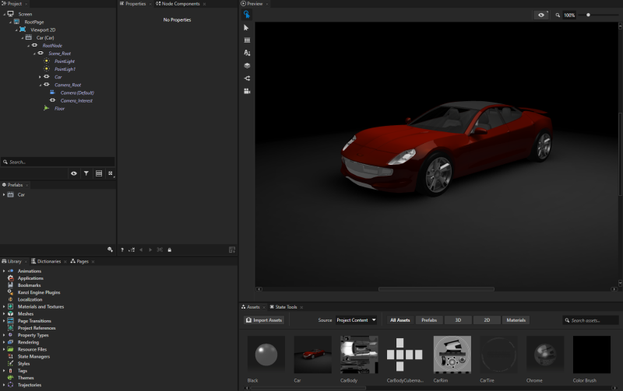Viewport: 623px width, 391px height.
Task: Click the Import Assets button
Action: coord(265,320)
